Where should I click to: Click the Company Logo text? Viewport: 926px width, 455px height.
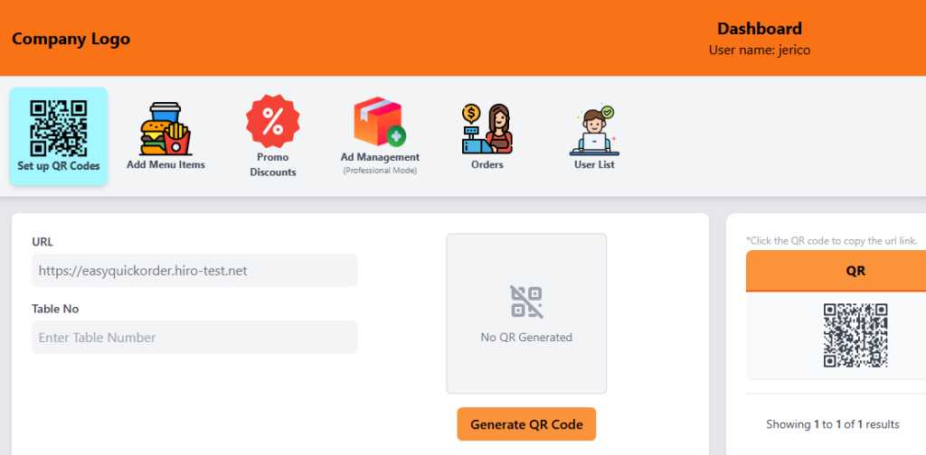pos(71,39)
